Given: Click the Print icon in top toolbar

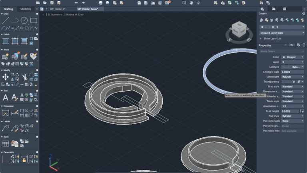Looking at the screenshot, I should (101, 3).
